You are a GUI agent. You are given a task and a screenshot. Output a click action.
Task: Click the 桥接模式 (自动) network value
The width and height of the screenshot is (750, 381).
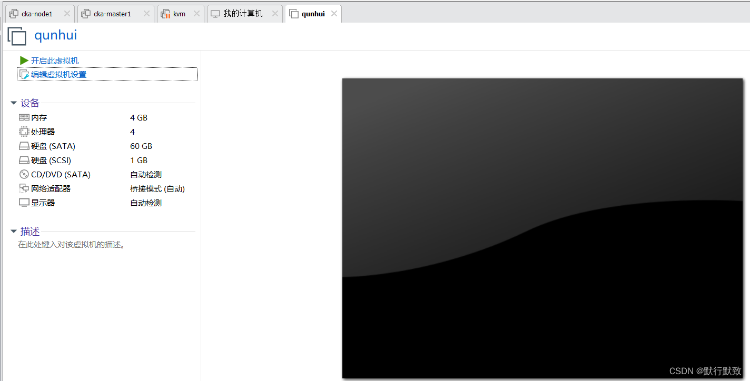pos(157,188)
